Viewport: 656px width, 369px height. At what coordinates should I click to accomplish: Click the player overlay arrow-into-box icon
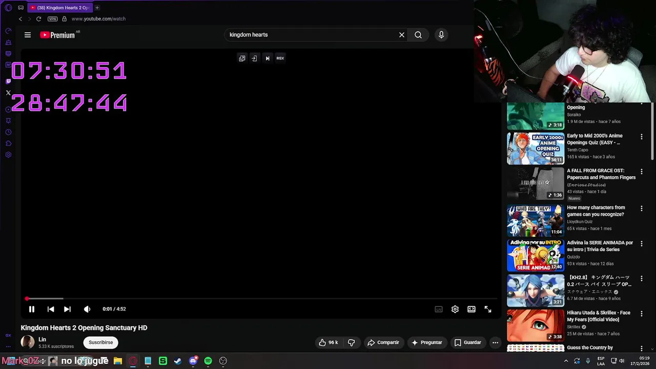tap(254, 58)
